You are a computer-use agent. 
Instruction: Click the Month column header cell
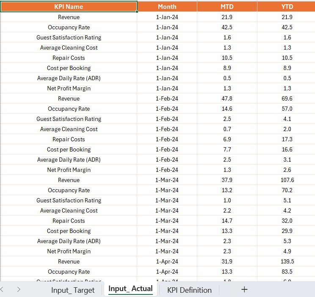(167, 6)
